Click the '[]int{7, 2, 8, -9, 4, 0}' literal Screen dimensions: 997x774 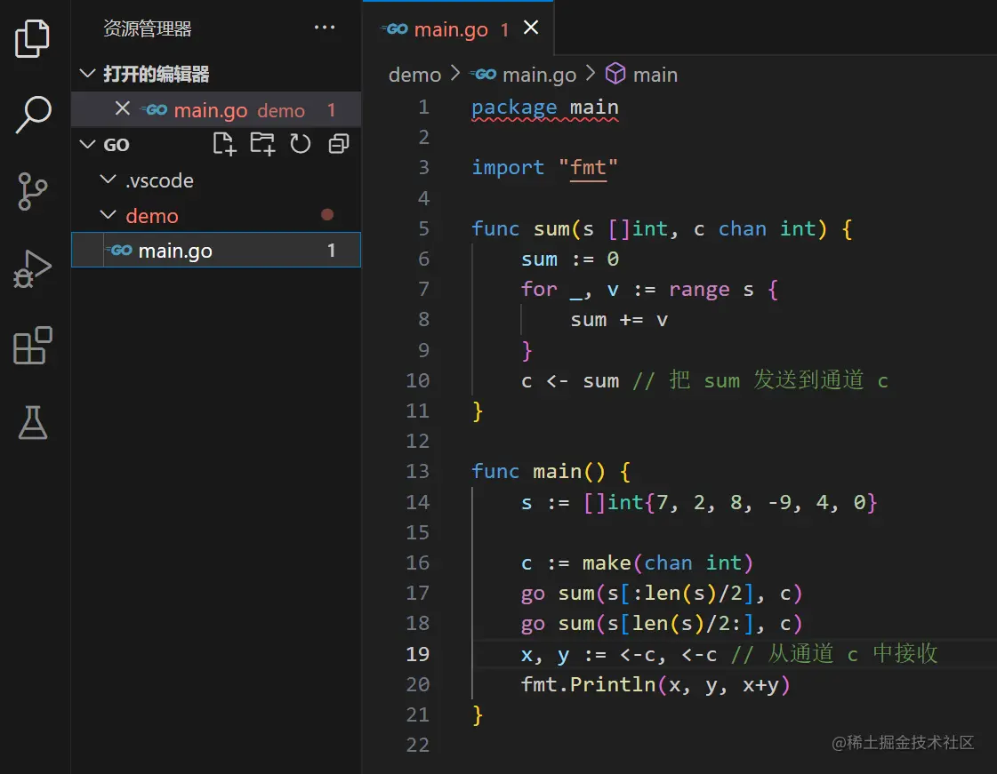(730, 503)
